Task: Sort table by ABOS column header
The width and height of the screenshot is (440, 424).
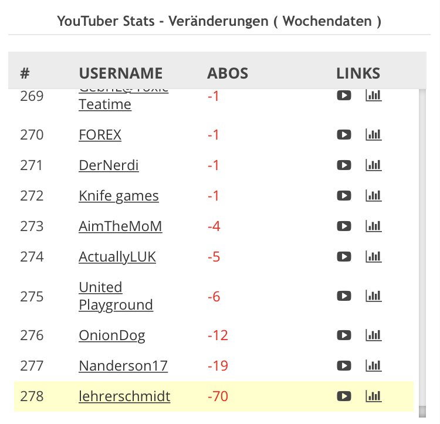Action: tap(228, 73)
